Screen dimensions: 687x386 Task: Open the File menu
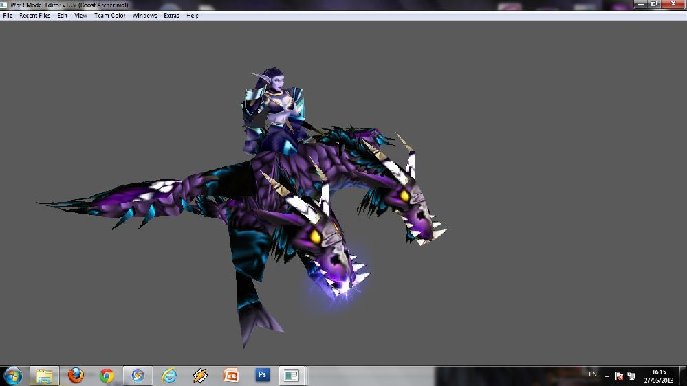click(x=8, y=15)
